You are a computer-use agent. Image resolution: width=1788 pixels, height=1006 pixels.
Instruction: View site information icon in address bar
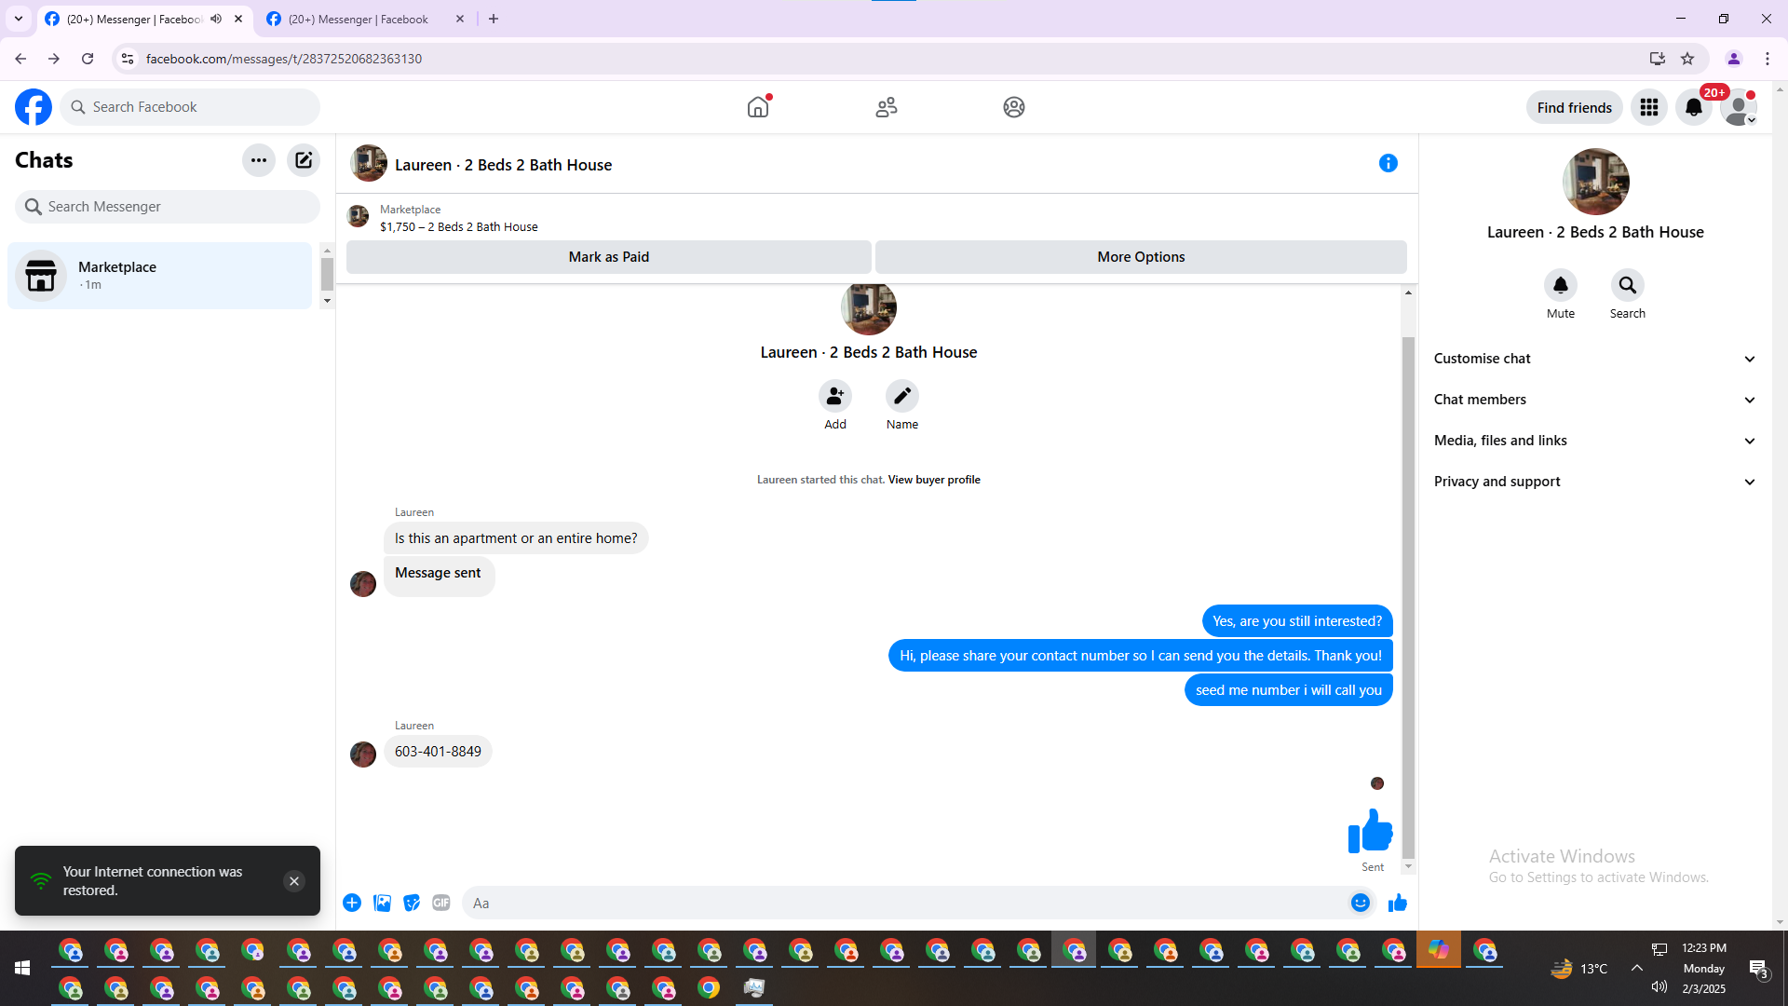[x=128, y=59]
